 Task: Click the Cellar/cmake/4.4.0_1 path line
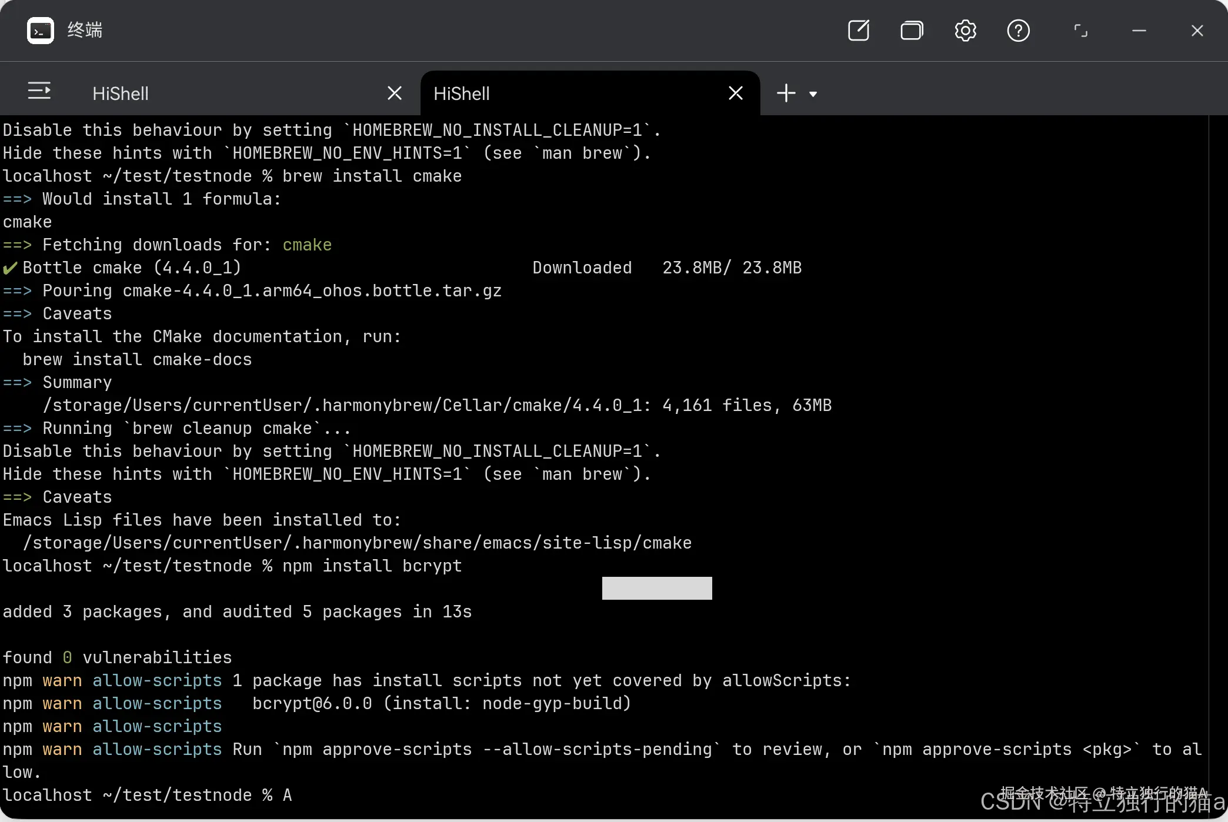point(437,405)
